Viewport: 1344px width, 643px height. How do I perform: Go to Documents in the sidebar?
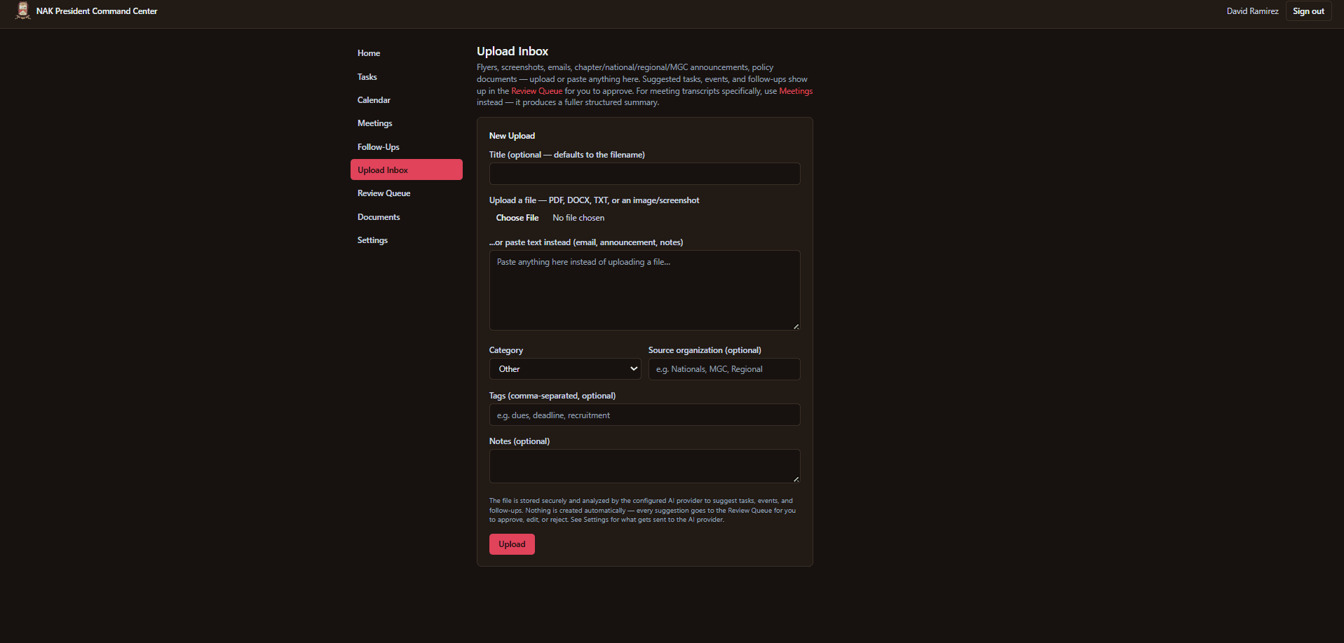(x=406, y=217)
